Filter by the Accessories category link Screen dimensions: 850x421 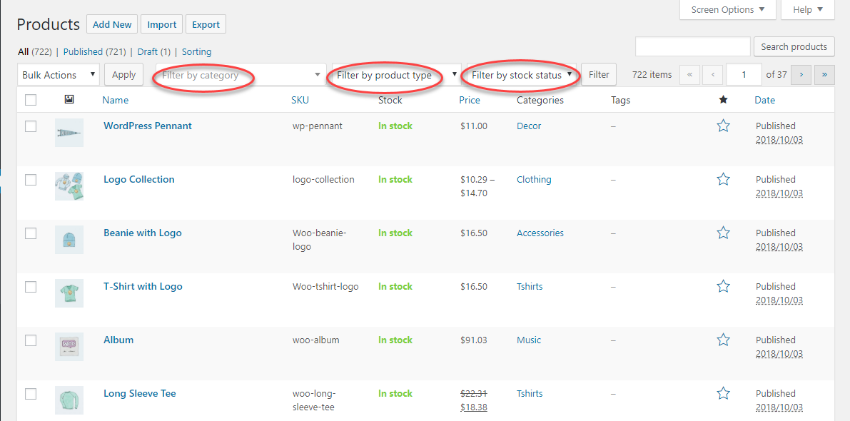pos(540,233)
